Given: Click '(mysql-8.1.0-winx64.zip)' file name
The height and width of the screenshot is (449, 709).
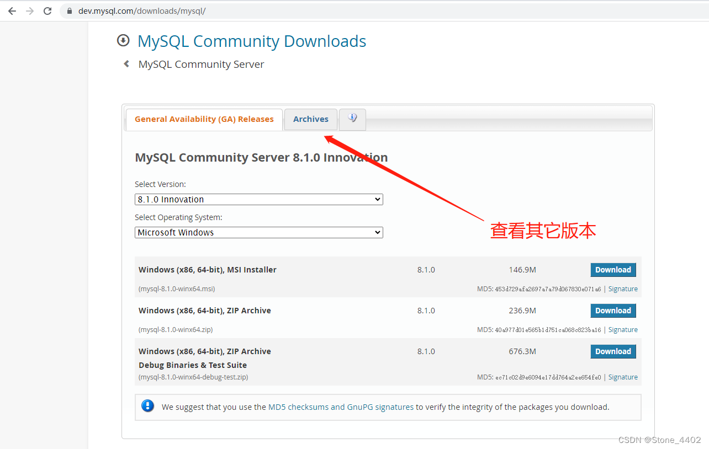Looking at the screenshot, I should (x=176, y=330).
